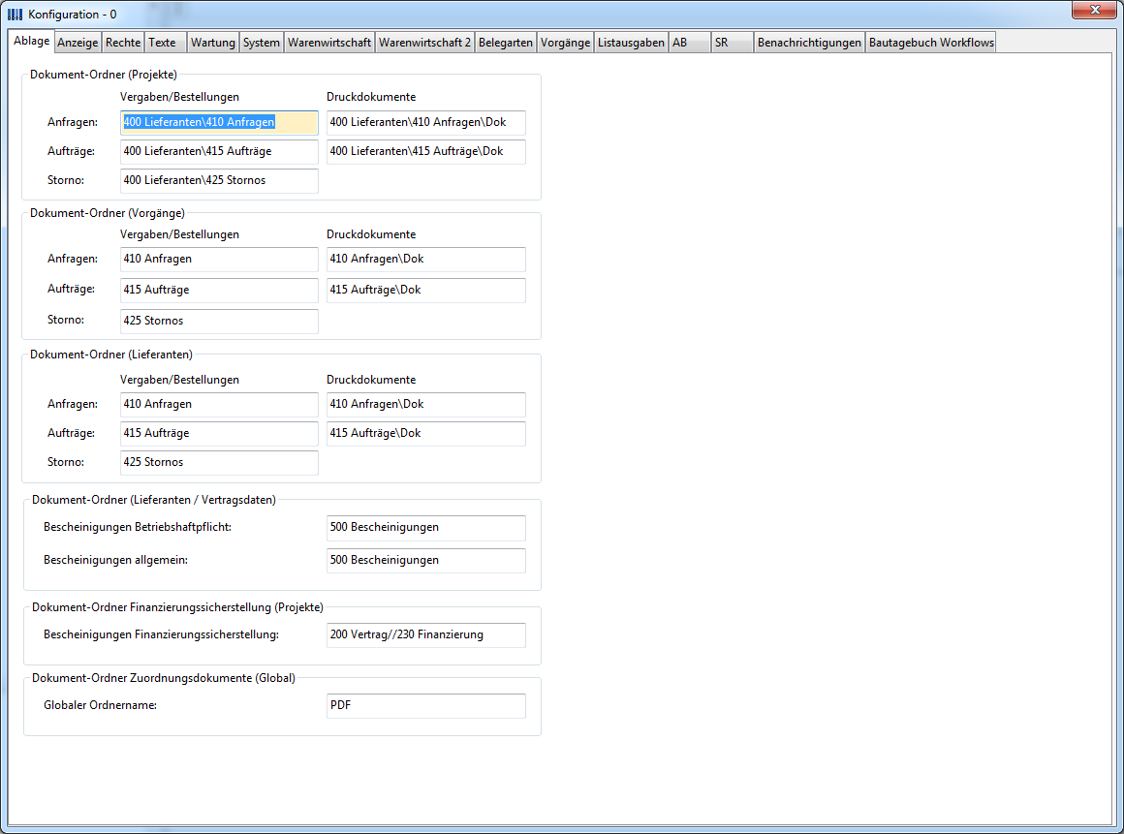
Task: Click 'Dokument-Ordner Finanzierungssicherstellung (Projekte)' heading
Action: (x=177, y=607)
